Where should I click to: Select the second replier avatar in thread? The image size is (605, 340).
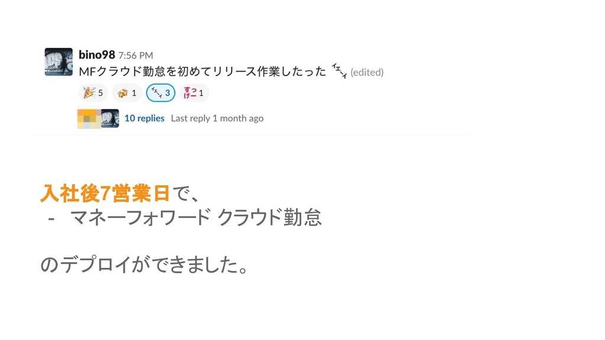[x=110, y=118]
